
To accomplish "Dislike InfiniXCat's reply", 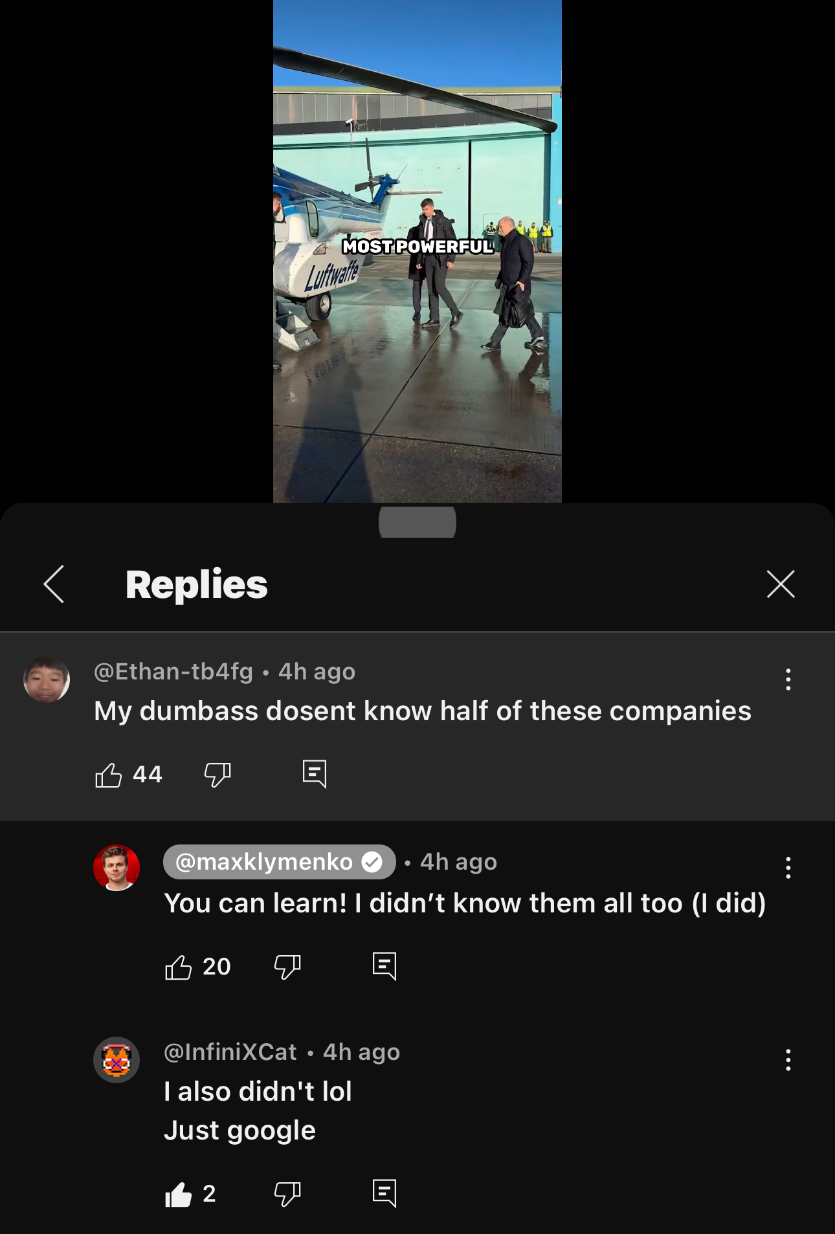I will pyautogui.click(x=287, y=1194).
